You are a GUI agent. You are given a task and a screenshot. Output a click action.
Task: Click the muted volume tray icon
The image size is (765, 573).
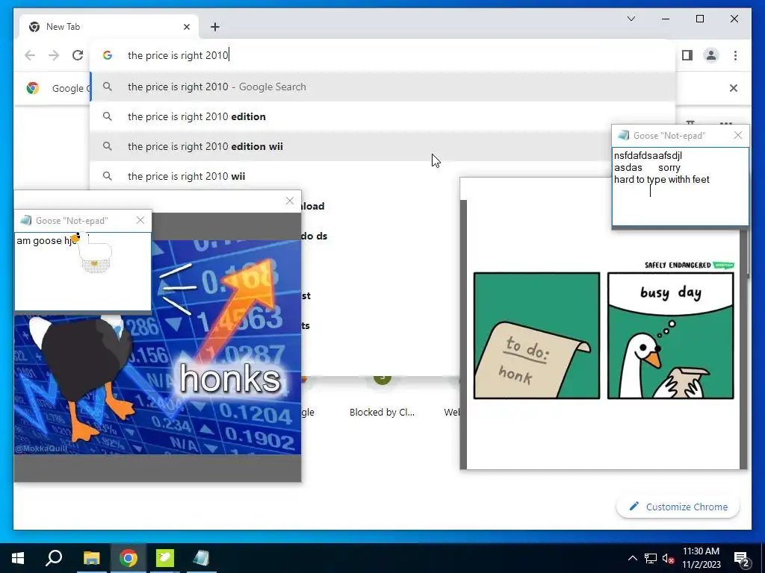pos(668,558)
